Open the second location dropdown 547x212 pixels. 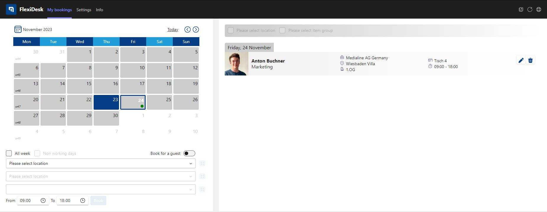tap(101, 176)
